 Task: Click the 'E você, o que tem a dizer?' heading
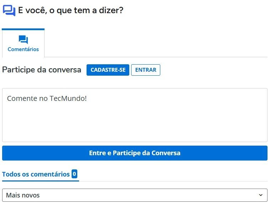pos(71,10)
